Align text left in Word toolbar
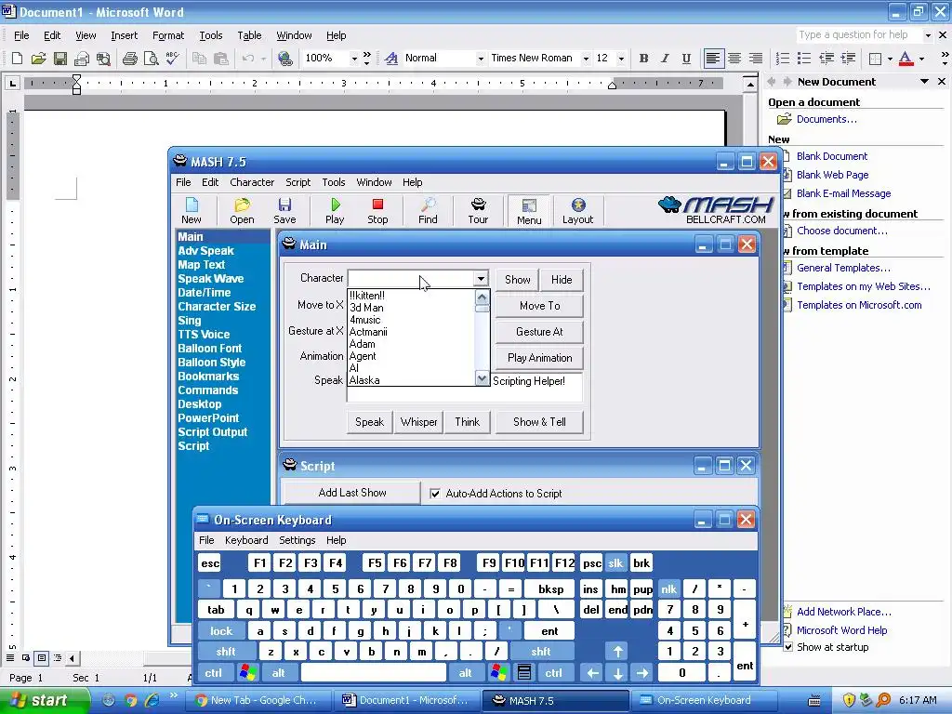This screenshot has width=952, height=714. point(713,59)
